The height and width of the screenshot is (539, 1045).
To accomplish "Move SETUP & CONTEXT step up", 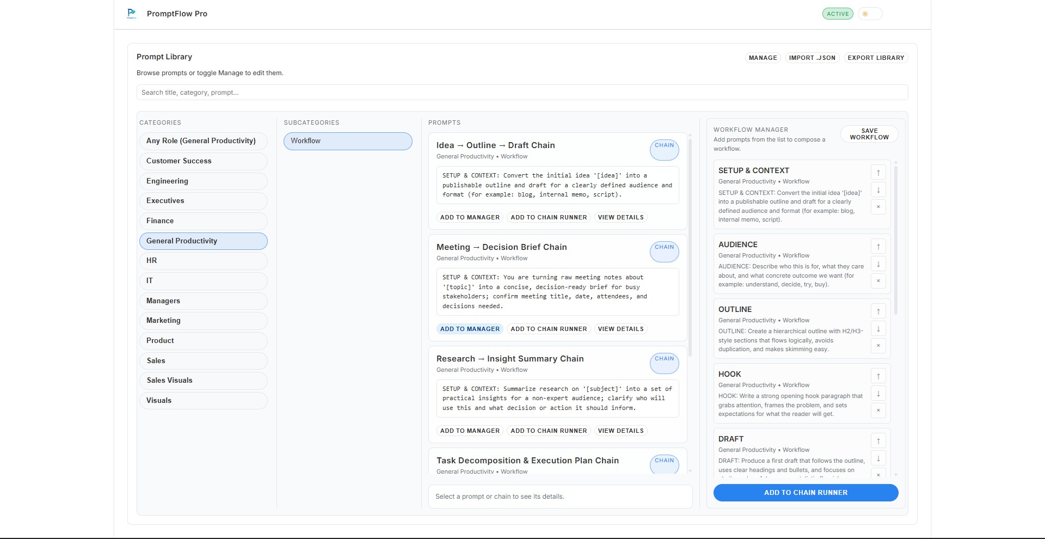I will 878,173.
